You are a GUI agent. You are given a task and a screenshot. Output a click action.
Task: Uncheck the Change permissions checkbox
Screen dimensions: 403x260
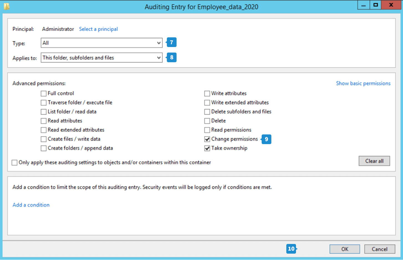click(x=207, y=139)
